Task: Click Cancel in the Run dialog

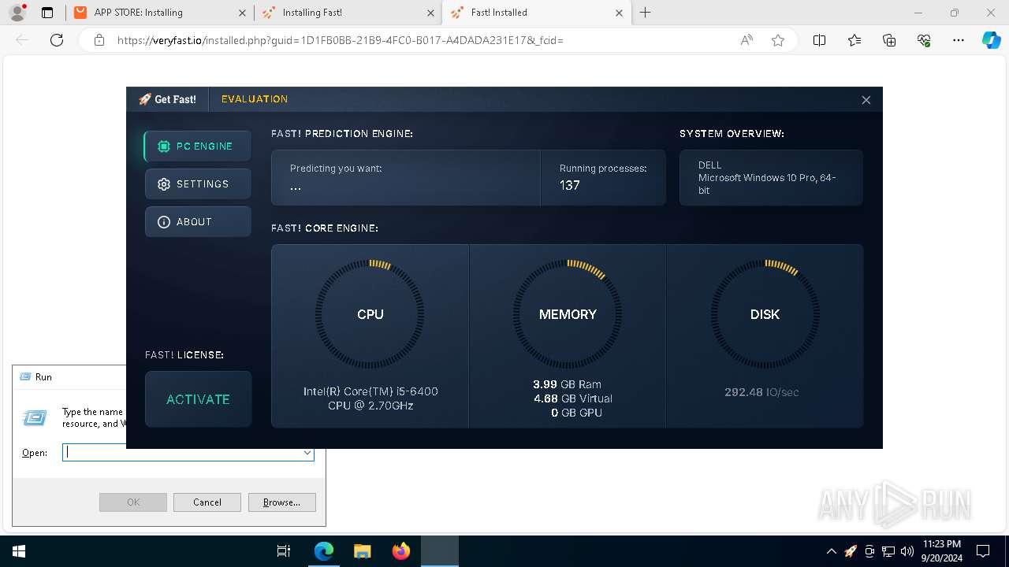Action: tap(207, 502)
